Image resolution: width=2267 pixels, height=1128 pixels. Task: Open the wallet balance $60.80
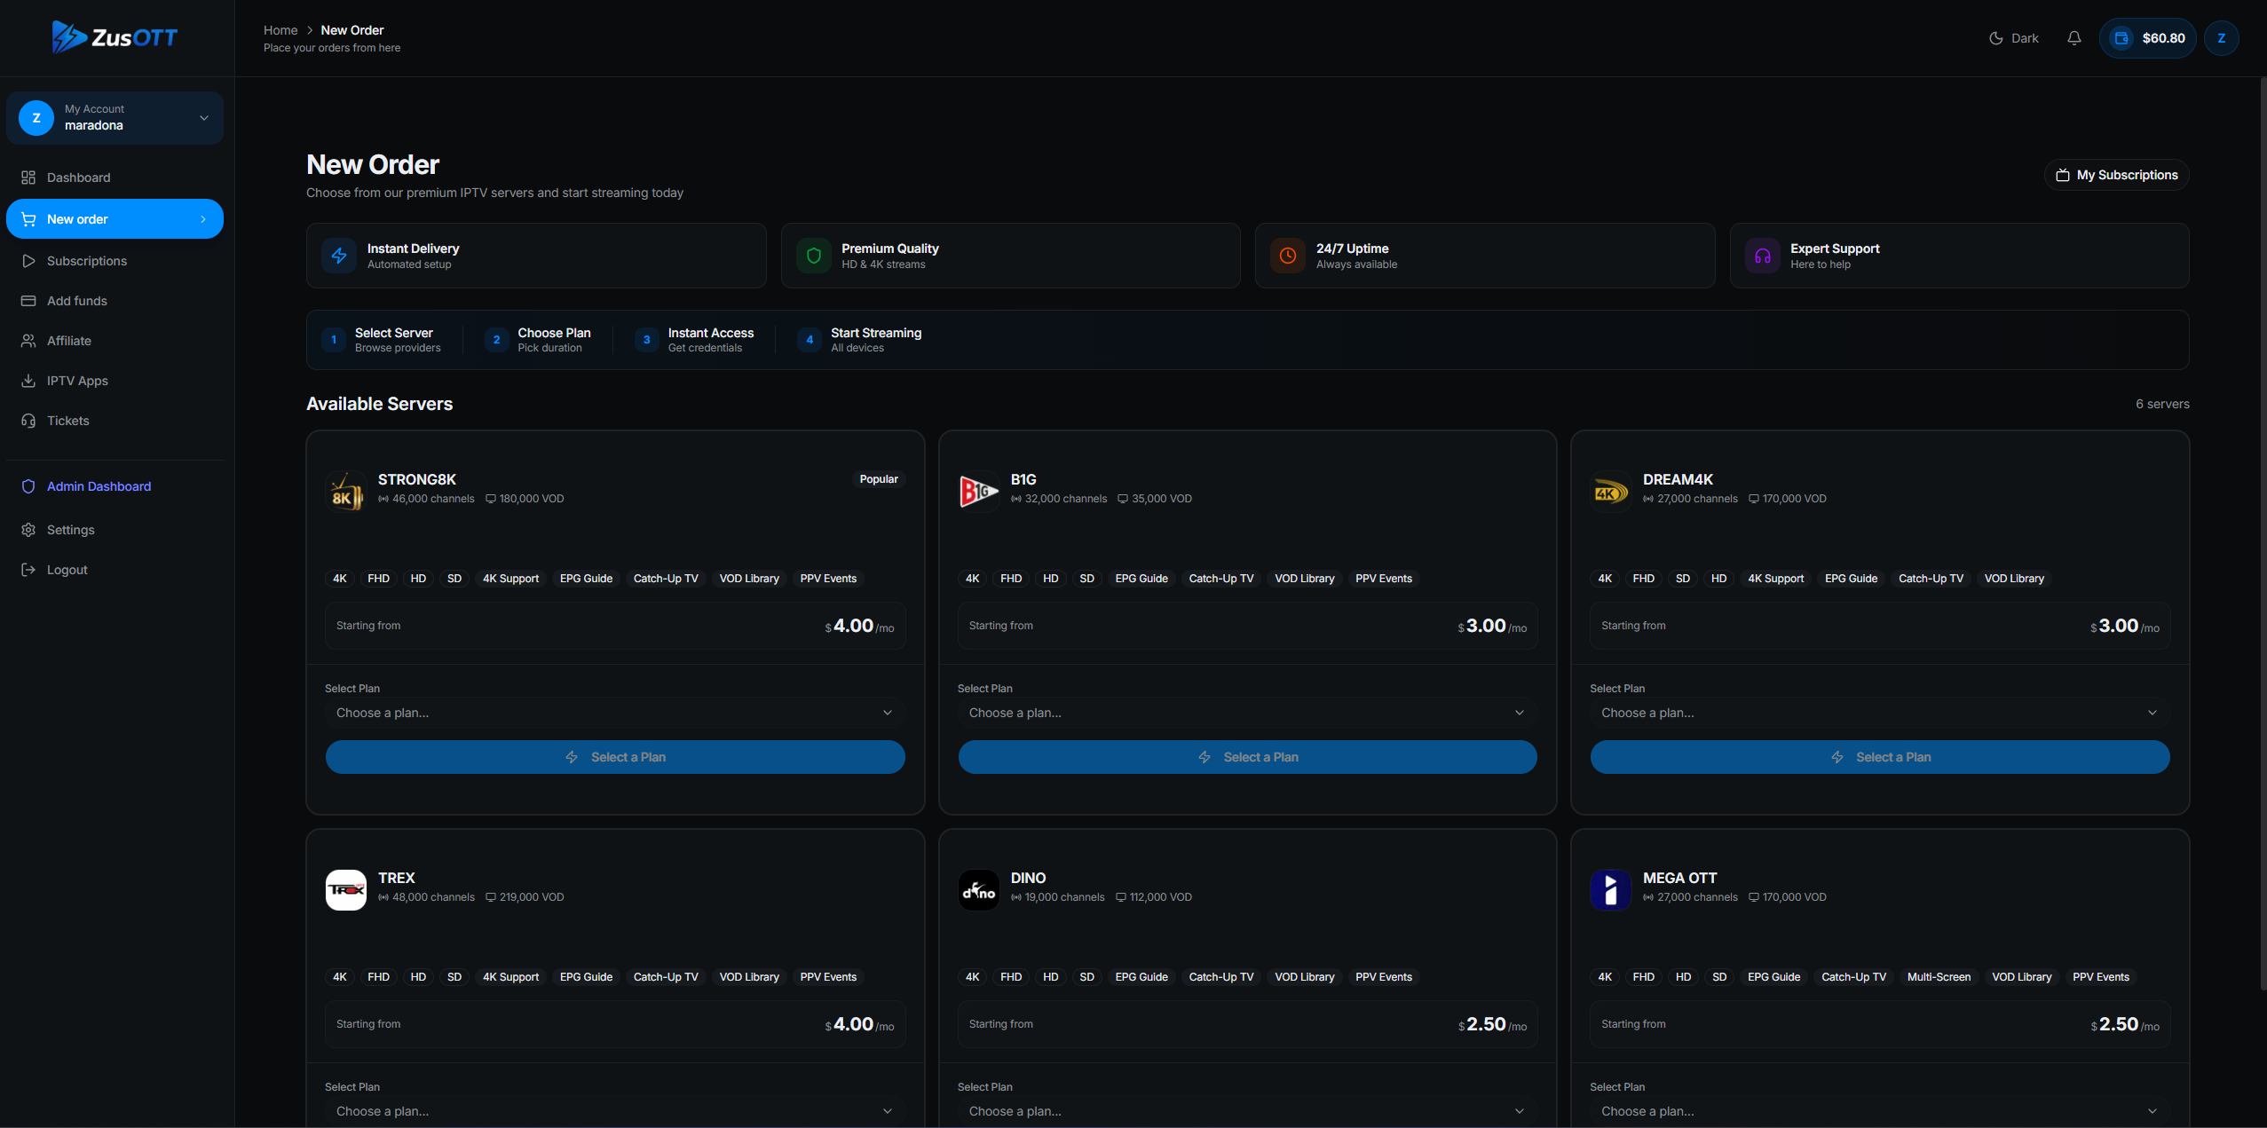click(2147, 38)
